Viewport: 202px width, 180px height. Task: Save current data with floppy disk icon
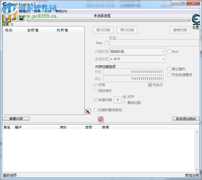pos(21,19)
